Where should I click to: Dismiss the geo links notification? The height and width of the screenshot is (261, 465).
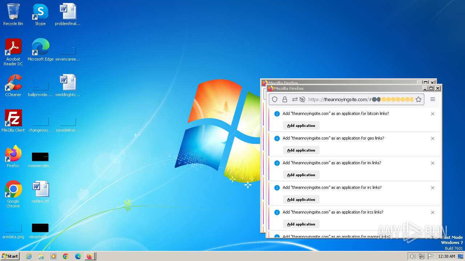point(433,138)
